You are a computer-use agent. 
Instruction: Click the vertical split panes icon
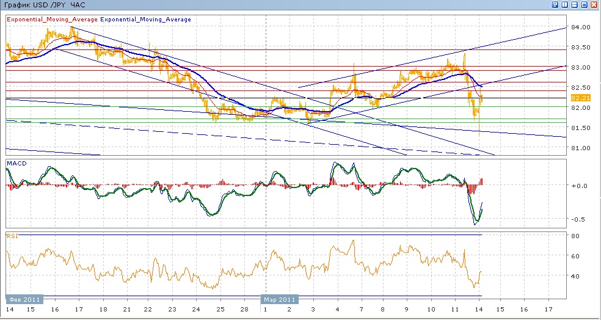(564, 4)
